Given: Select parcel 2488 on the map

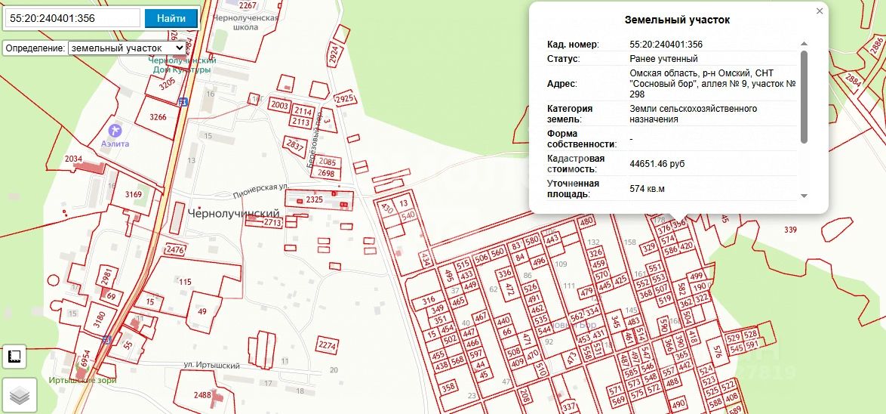Looking at the screenshot, I should click(202, 395).
